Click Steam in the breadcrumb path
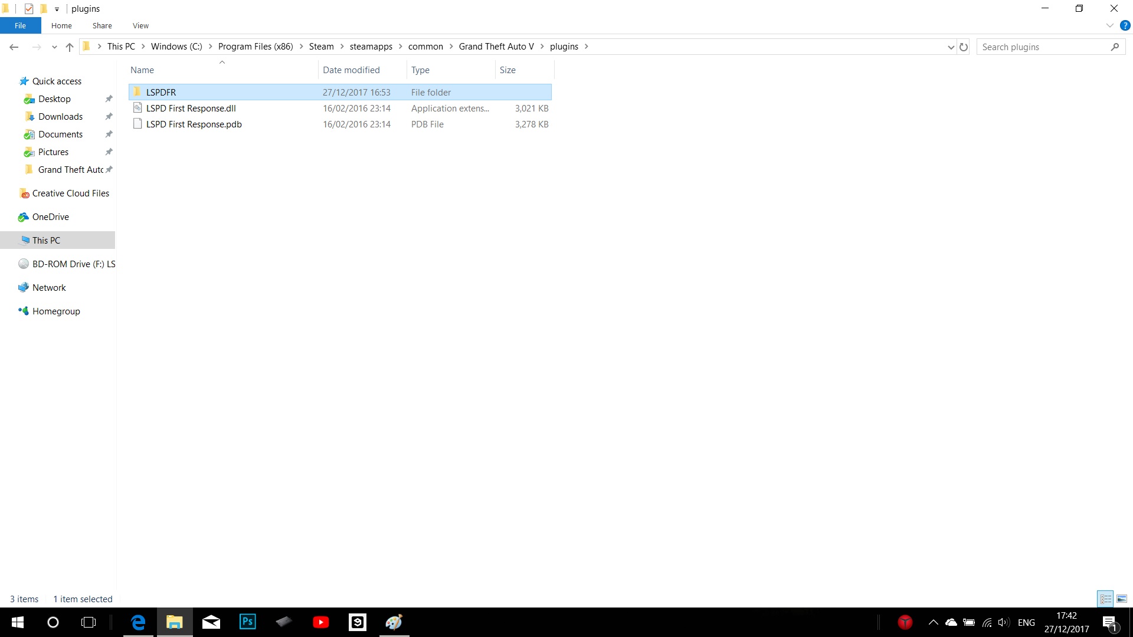1133x637 pixels. [321, 47]
